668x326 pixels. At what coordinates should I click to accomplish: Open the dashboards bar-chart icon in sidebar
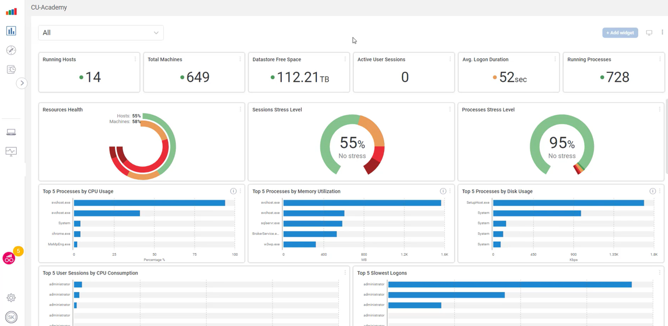pyautogui.click(x=11, y=31)
